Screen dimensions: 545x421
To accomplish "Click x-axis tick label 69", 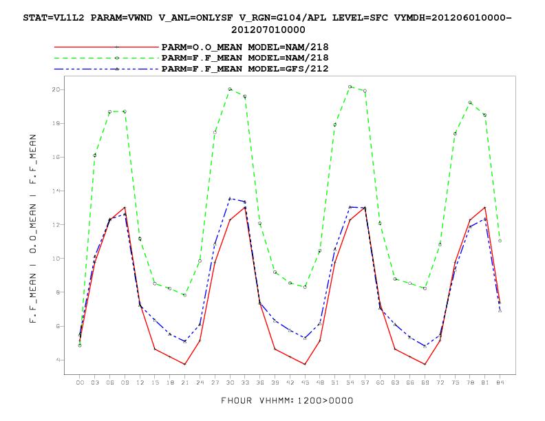I will coord(425,382).
